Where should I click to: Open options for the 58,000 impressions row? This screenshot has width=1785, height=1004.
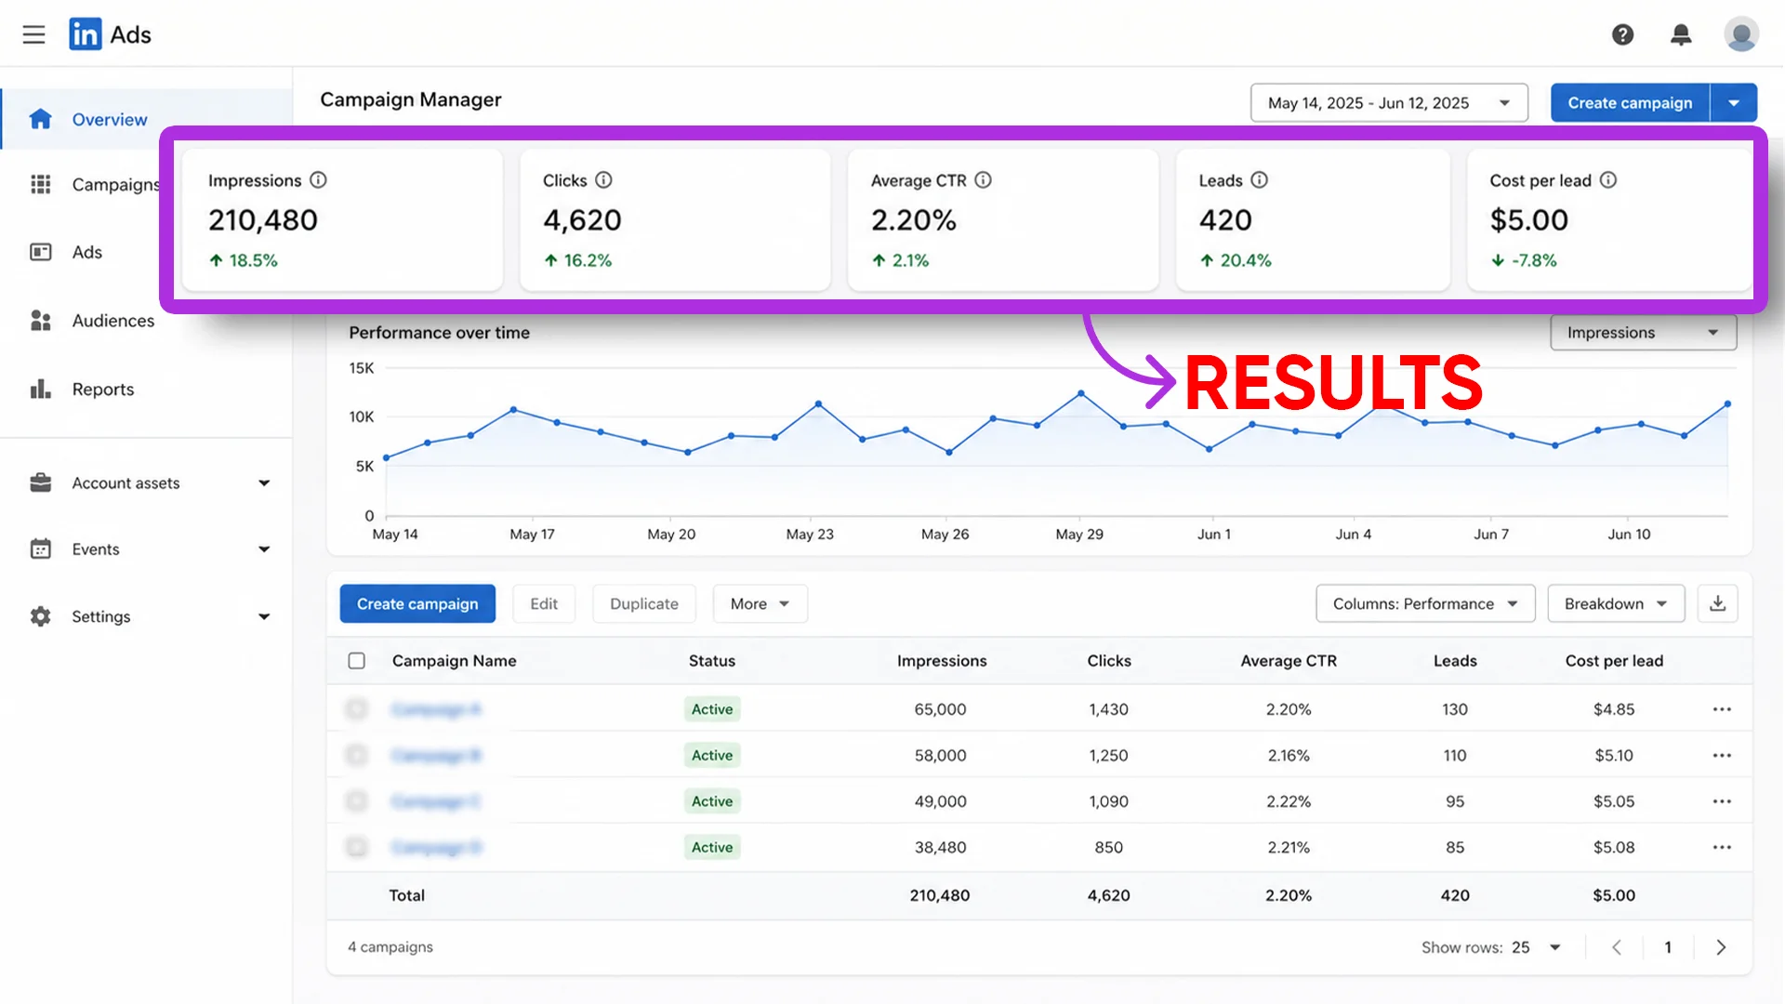click(x=1722, y=755)
